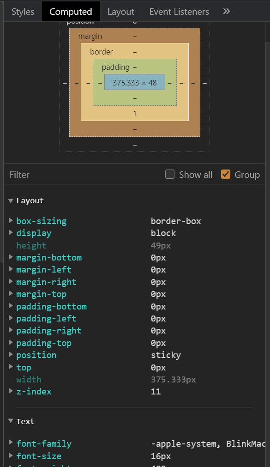Expand the top property
Screen dimensions: 270x467
coord(11,367)
